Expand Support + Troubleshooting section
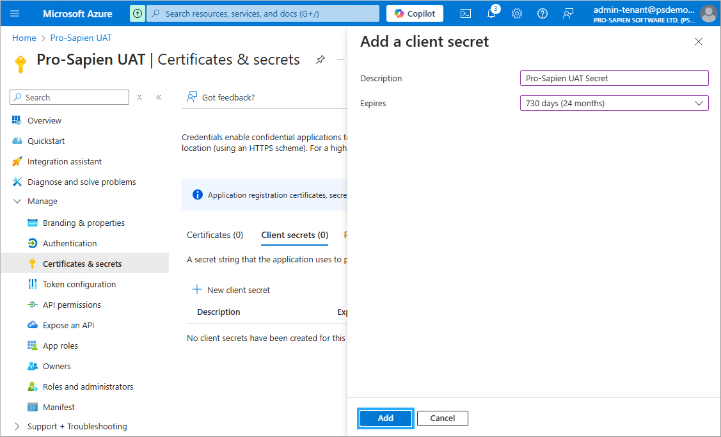 (17, 426)
